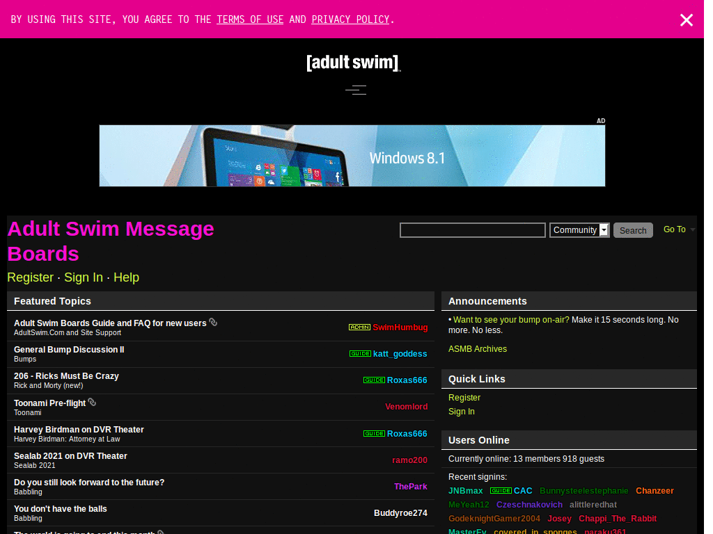Open the Privacy Policy link
Screen dimensions: 713x534
pyautogui.click(x=351, y=19)
